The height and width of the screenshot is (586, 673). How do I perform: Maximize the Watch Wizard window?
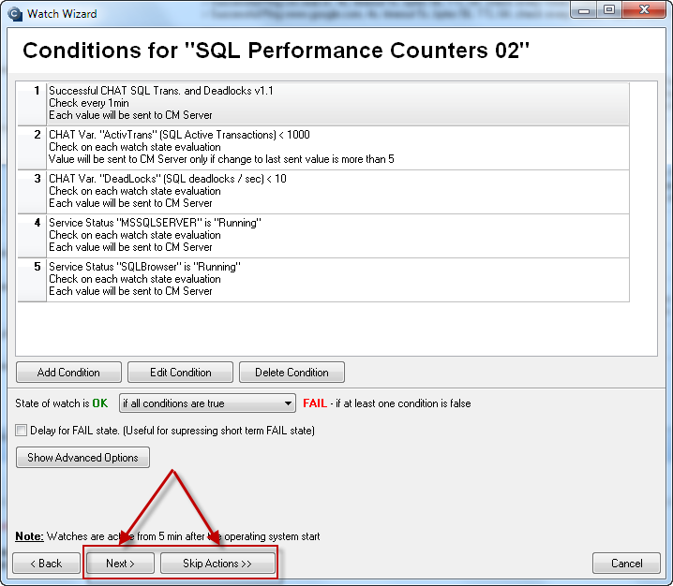pyautogui.click(x=608, y=10)
